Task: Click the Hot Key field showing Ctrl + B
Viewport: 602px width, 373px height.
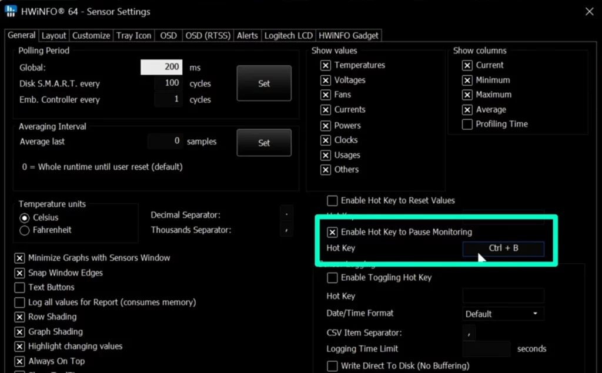Action: point(503,248)
